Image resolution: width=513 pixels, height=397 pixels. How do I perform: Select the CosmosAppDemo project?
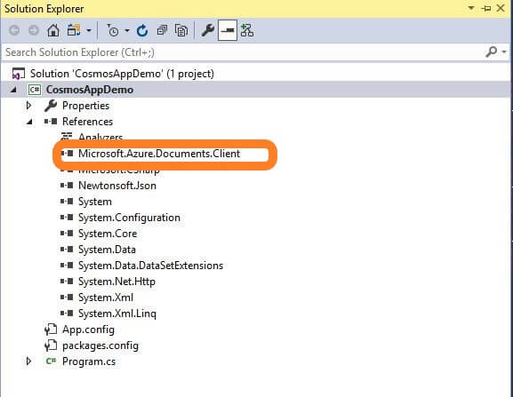click(x=90, y=90)
